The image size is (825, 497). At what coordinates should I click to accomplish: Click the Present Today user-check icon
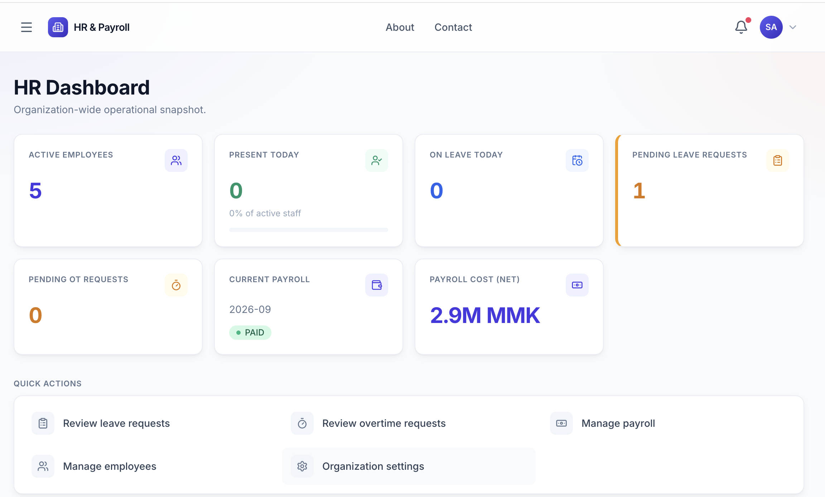click(377, 160)
